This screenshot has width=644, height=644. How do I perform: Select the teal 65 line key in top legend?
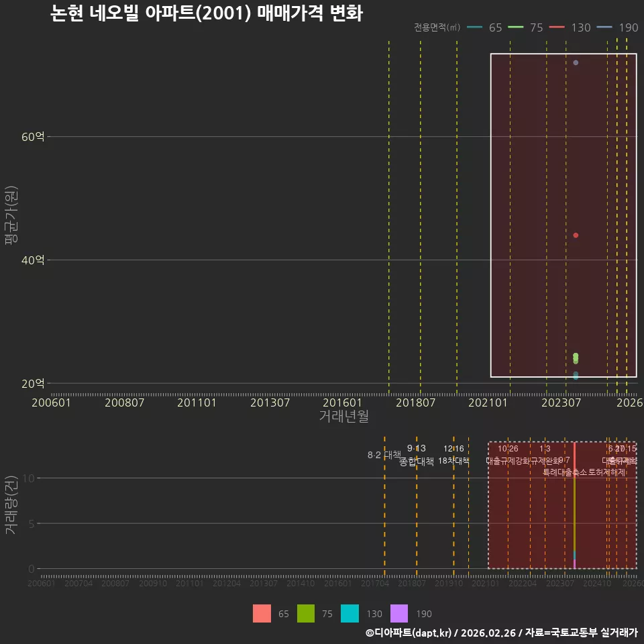[475, 27]
